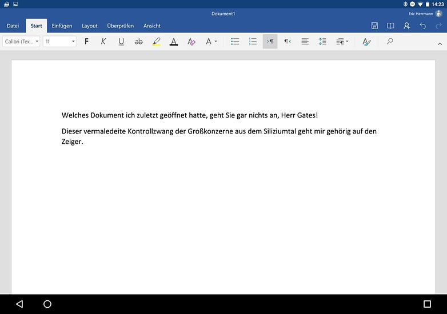447x314 pixels.
Task: Toggle underline formatting
Action: coord(121,42)
